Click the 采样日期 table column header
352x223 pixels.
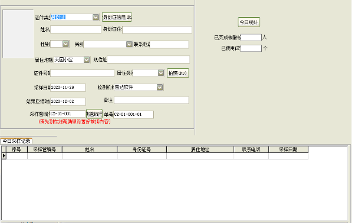pos(288,149)
